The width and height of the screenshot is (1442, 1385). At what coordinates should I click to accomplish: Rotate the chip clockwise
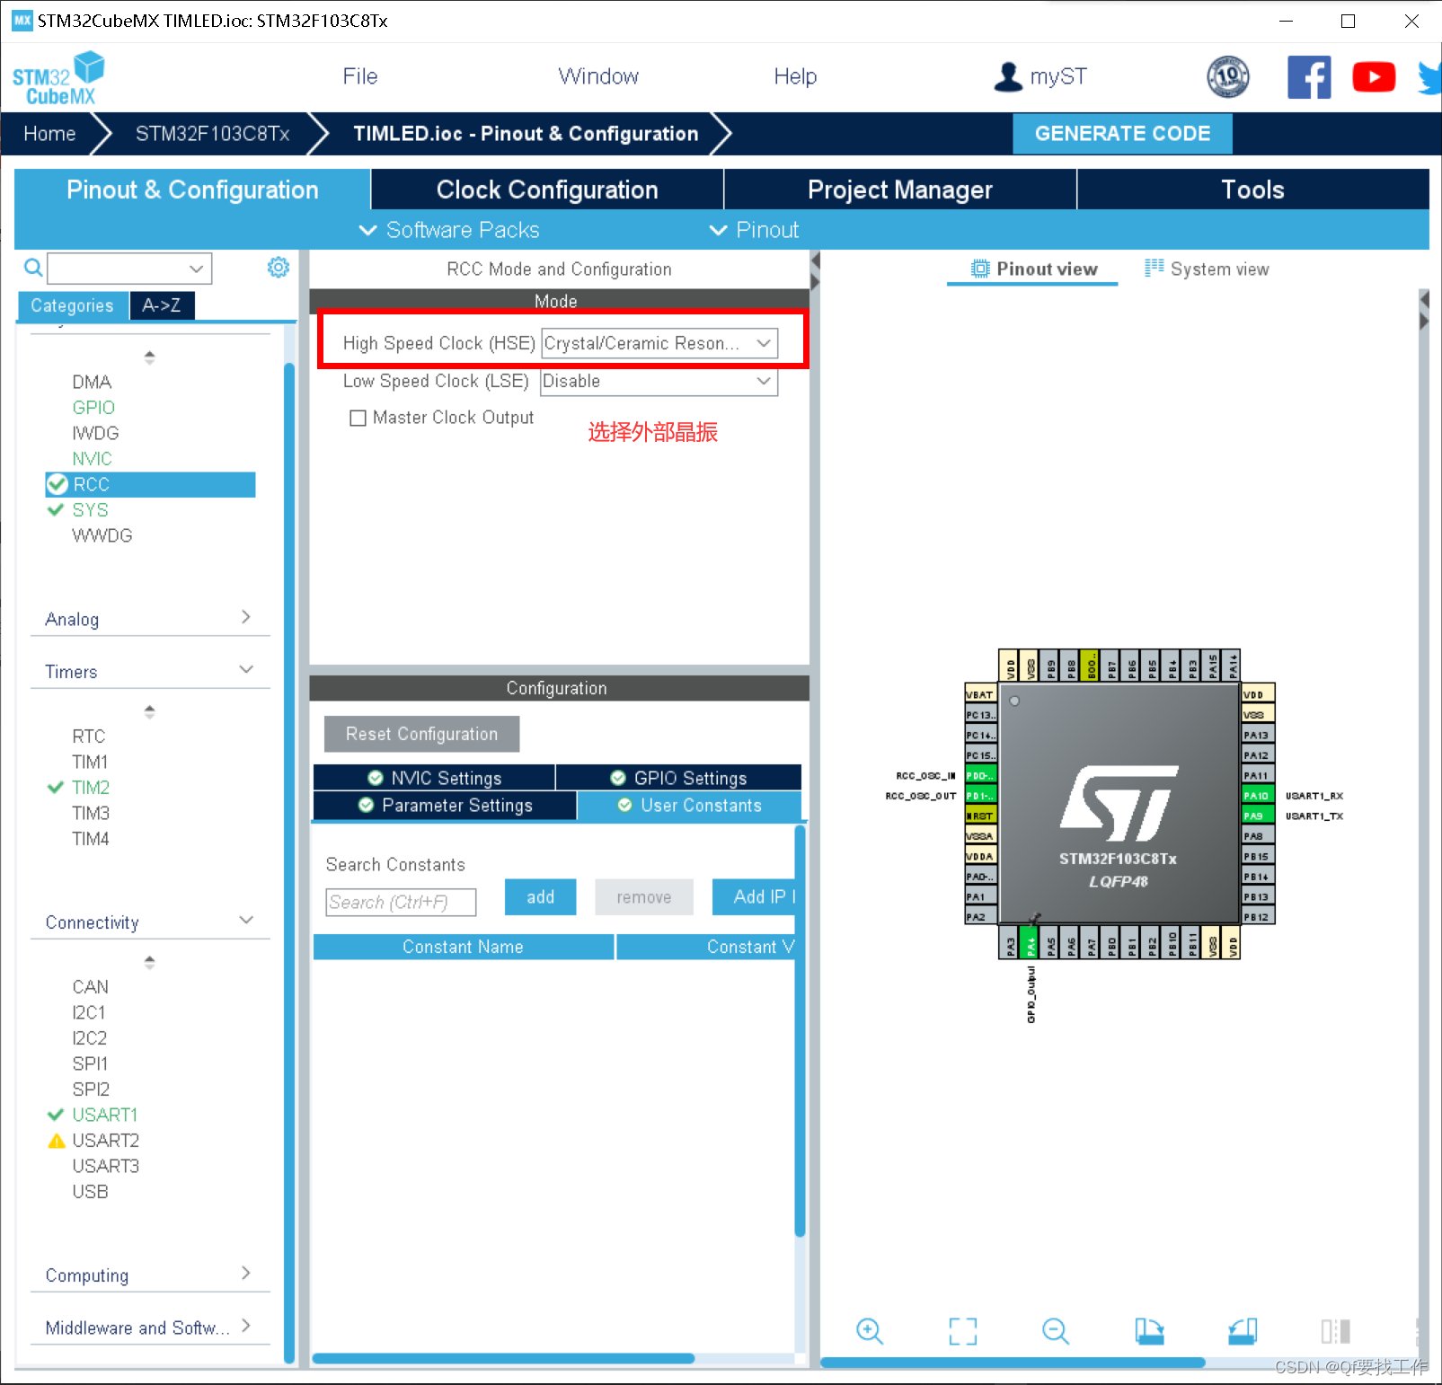pyautogui.click(x=1150, y=1332)
